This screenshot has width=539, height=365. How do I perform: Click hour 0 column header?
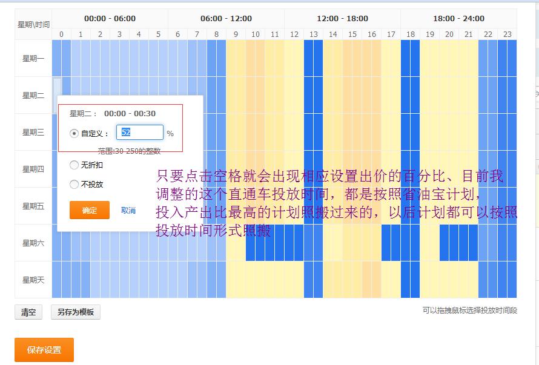(x=62, y=34)
